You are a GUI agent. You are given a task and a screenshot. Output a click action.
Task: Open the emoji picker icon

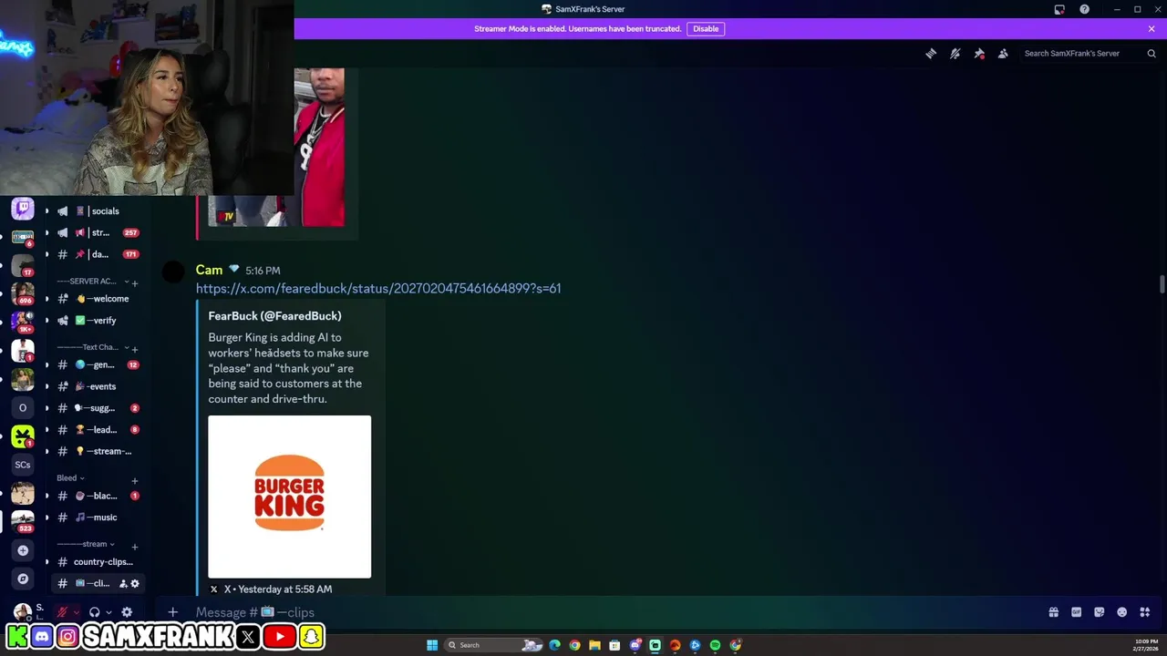(x=1121, y=612)
